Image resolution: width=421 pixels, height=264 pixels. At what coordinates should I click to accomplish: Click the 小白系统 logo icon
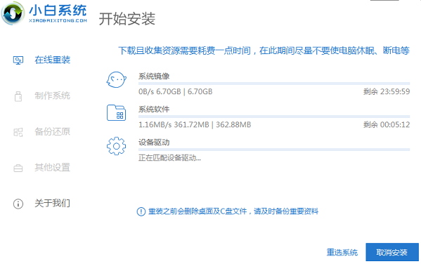[x=13, y=13]
